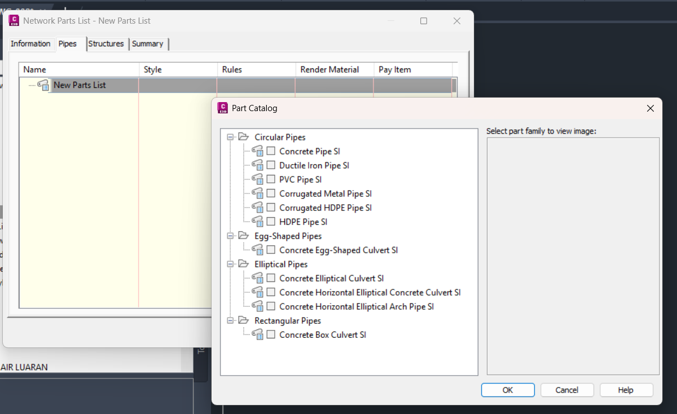Click the part icon beside Concrete Horizontal Elliptical Concrete Culvert SI
The width and height of the screenshot is (677, 414).
pyautogui.click(x=257, y=292)
